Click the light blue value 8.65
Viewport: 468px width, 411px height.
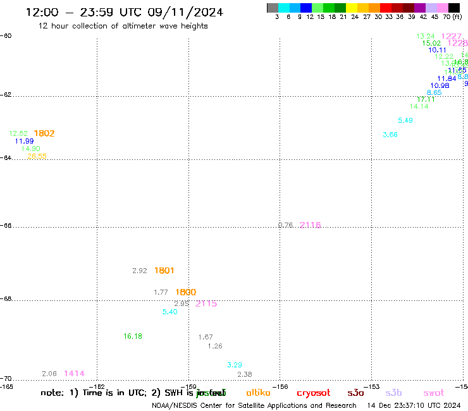(x=434, y=92)
